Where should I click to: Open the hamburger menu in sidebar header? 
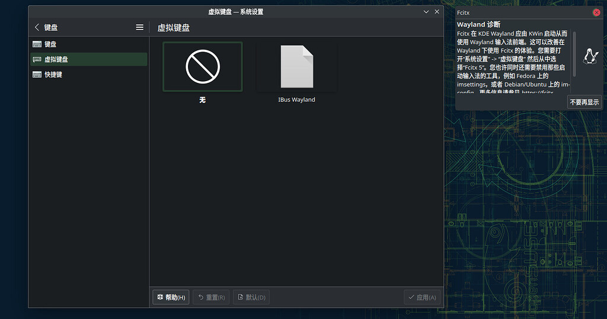coord(140,27)
